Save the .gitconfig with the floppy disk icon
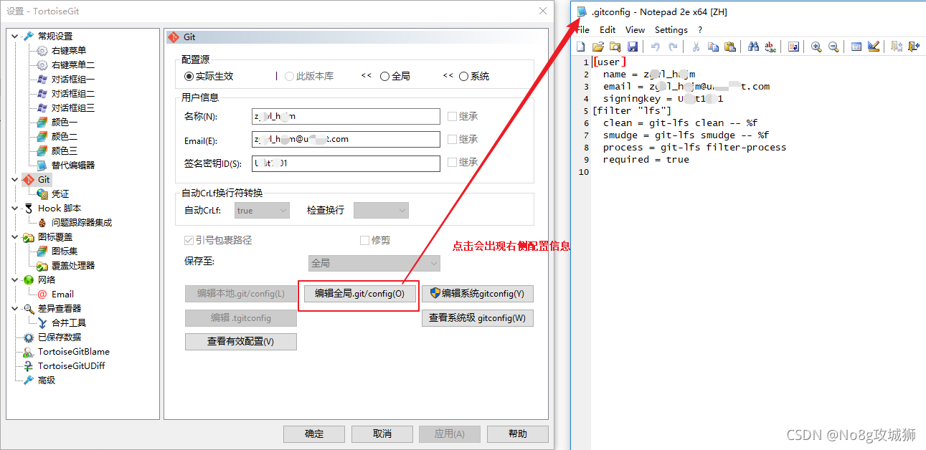926x450 pixels. (x=633, y=47)
